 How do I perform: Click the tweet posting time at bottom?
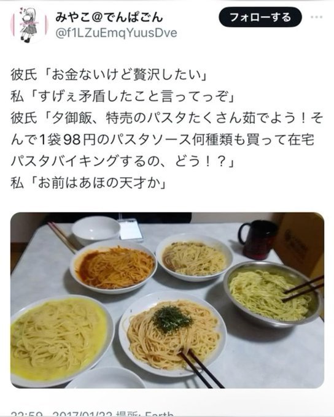28,415
